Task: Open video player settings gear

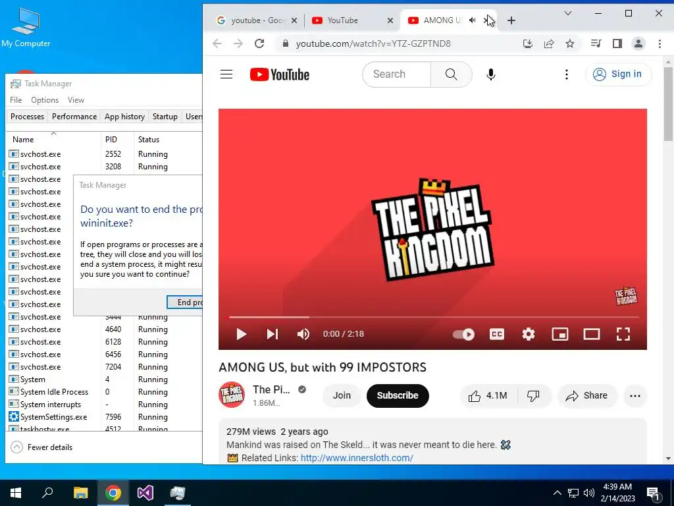Action: 529,334
